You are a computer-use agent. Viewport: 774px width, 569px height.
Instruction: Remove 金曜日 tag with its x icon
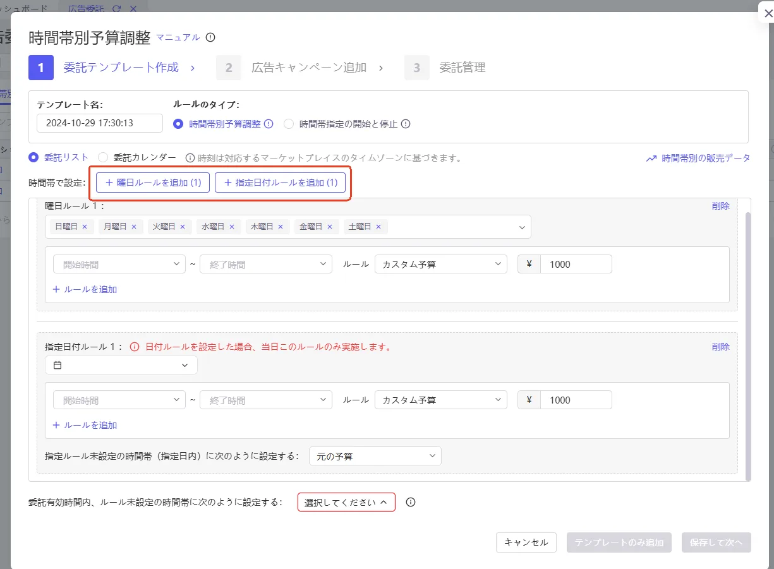click(x=329, y=227)
